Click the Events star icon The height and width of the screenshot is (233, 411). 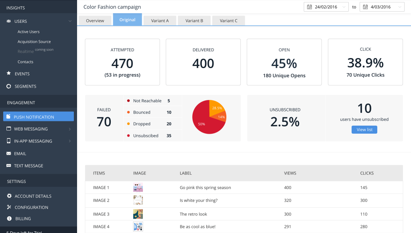coord(9,74)
